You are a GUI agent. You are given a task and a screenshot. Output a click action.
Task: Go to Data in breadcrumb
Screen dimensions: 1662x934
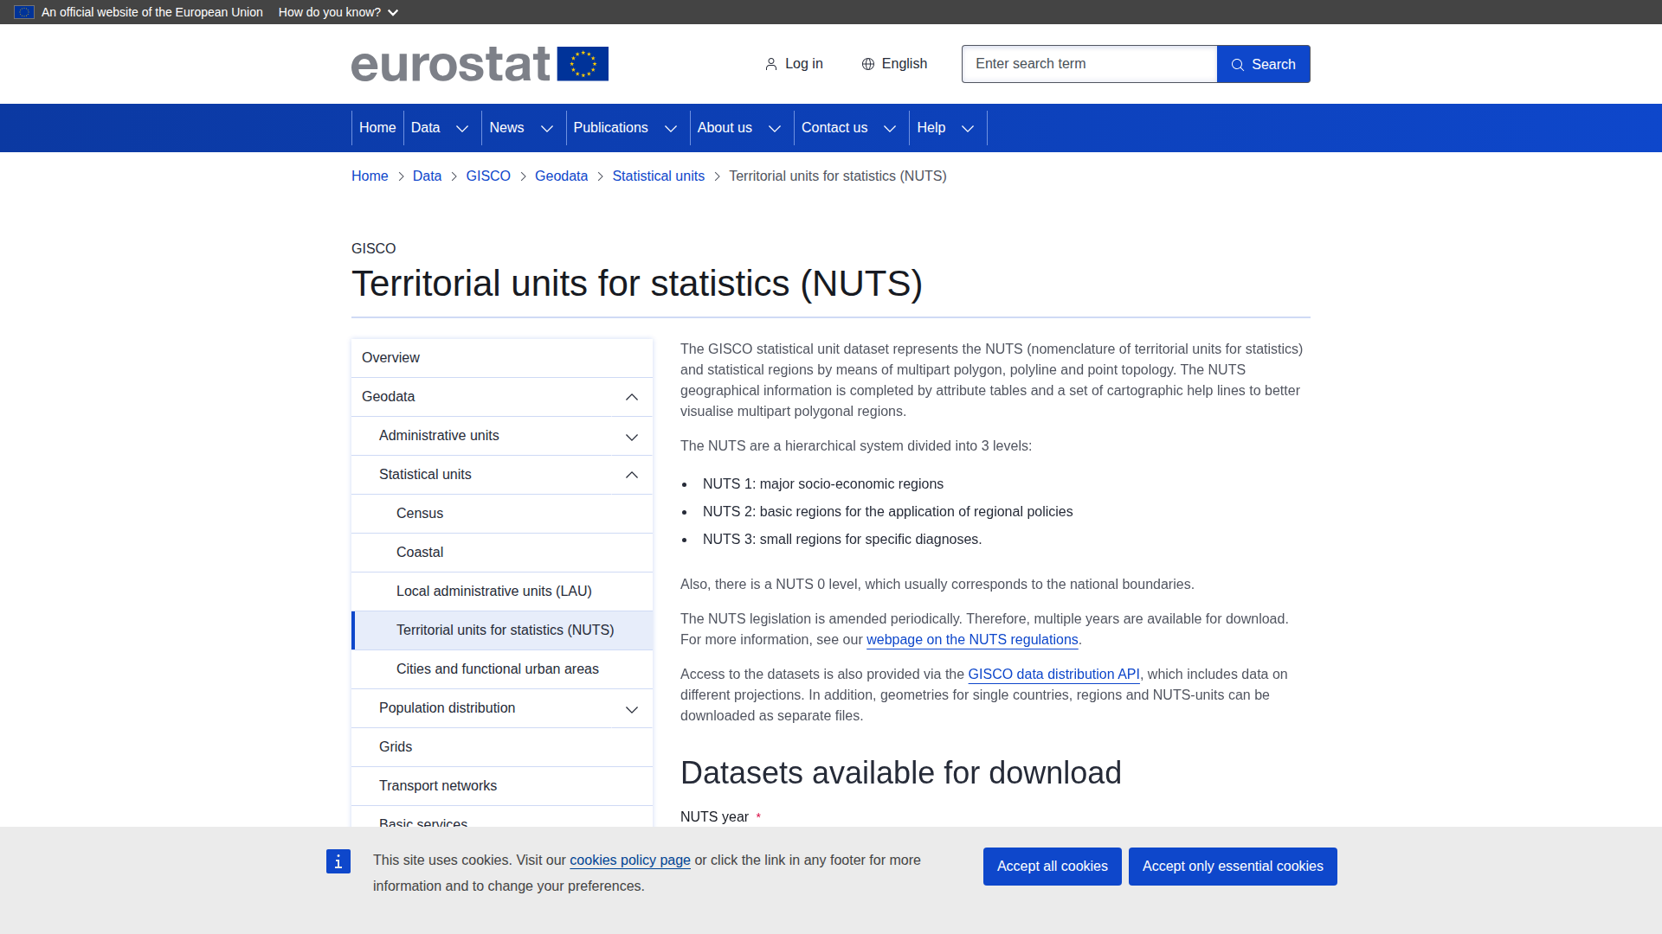point(427,176)
